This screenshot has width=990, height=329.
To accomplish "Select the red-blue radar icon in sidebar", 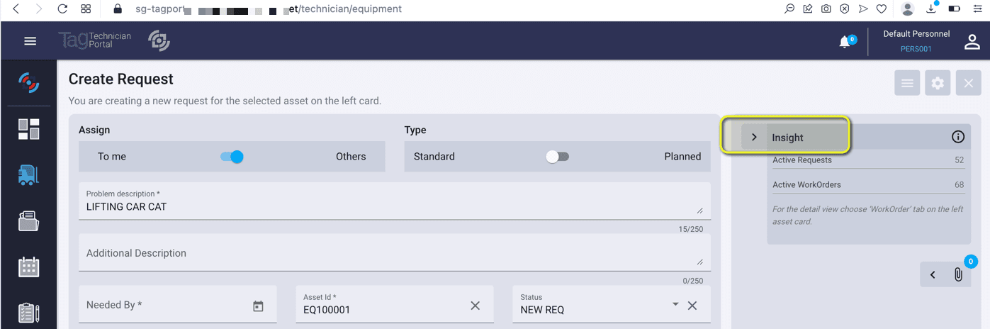I will tap(28, 82).
